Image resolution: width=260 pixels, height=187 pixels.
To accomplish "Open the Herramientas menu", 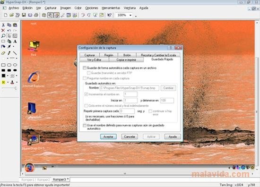I will click(x=111, y=8).
